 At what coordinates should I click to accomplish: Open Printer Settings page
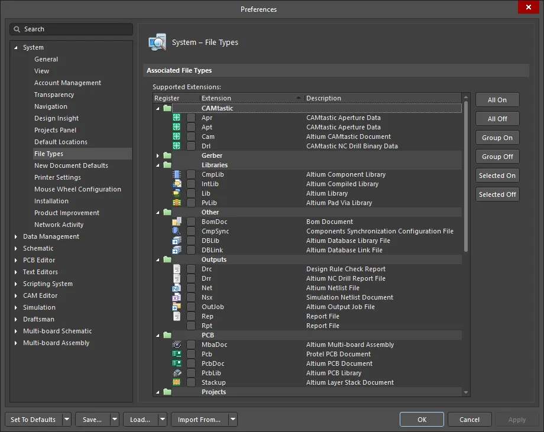[x=57, y=177]
